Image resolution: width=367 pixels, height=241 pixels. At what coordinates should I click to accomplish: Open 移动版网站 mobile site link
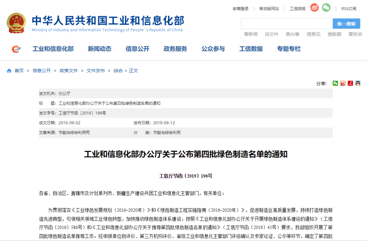coord(268,8)
